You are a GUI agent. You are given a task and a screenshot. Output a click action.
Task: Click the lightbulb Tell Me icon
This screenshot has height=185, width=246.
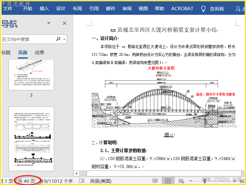point(203,9)
